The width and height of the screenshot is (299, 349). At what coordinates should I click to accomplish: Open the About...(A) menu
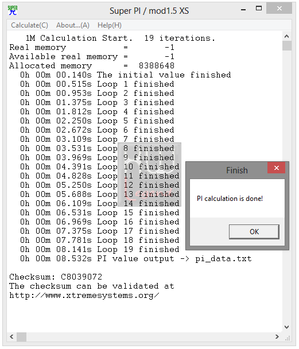(x=73, y=25)
